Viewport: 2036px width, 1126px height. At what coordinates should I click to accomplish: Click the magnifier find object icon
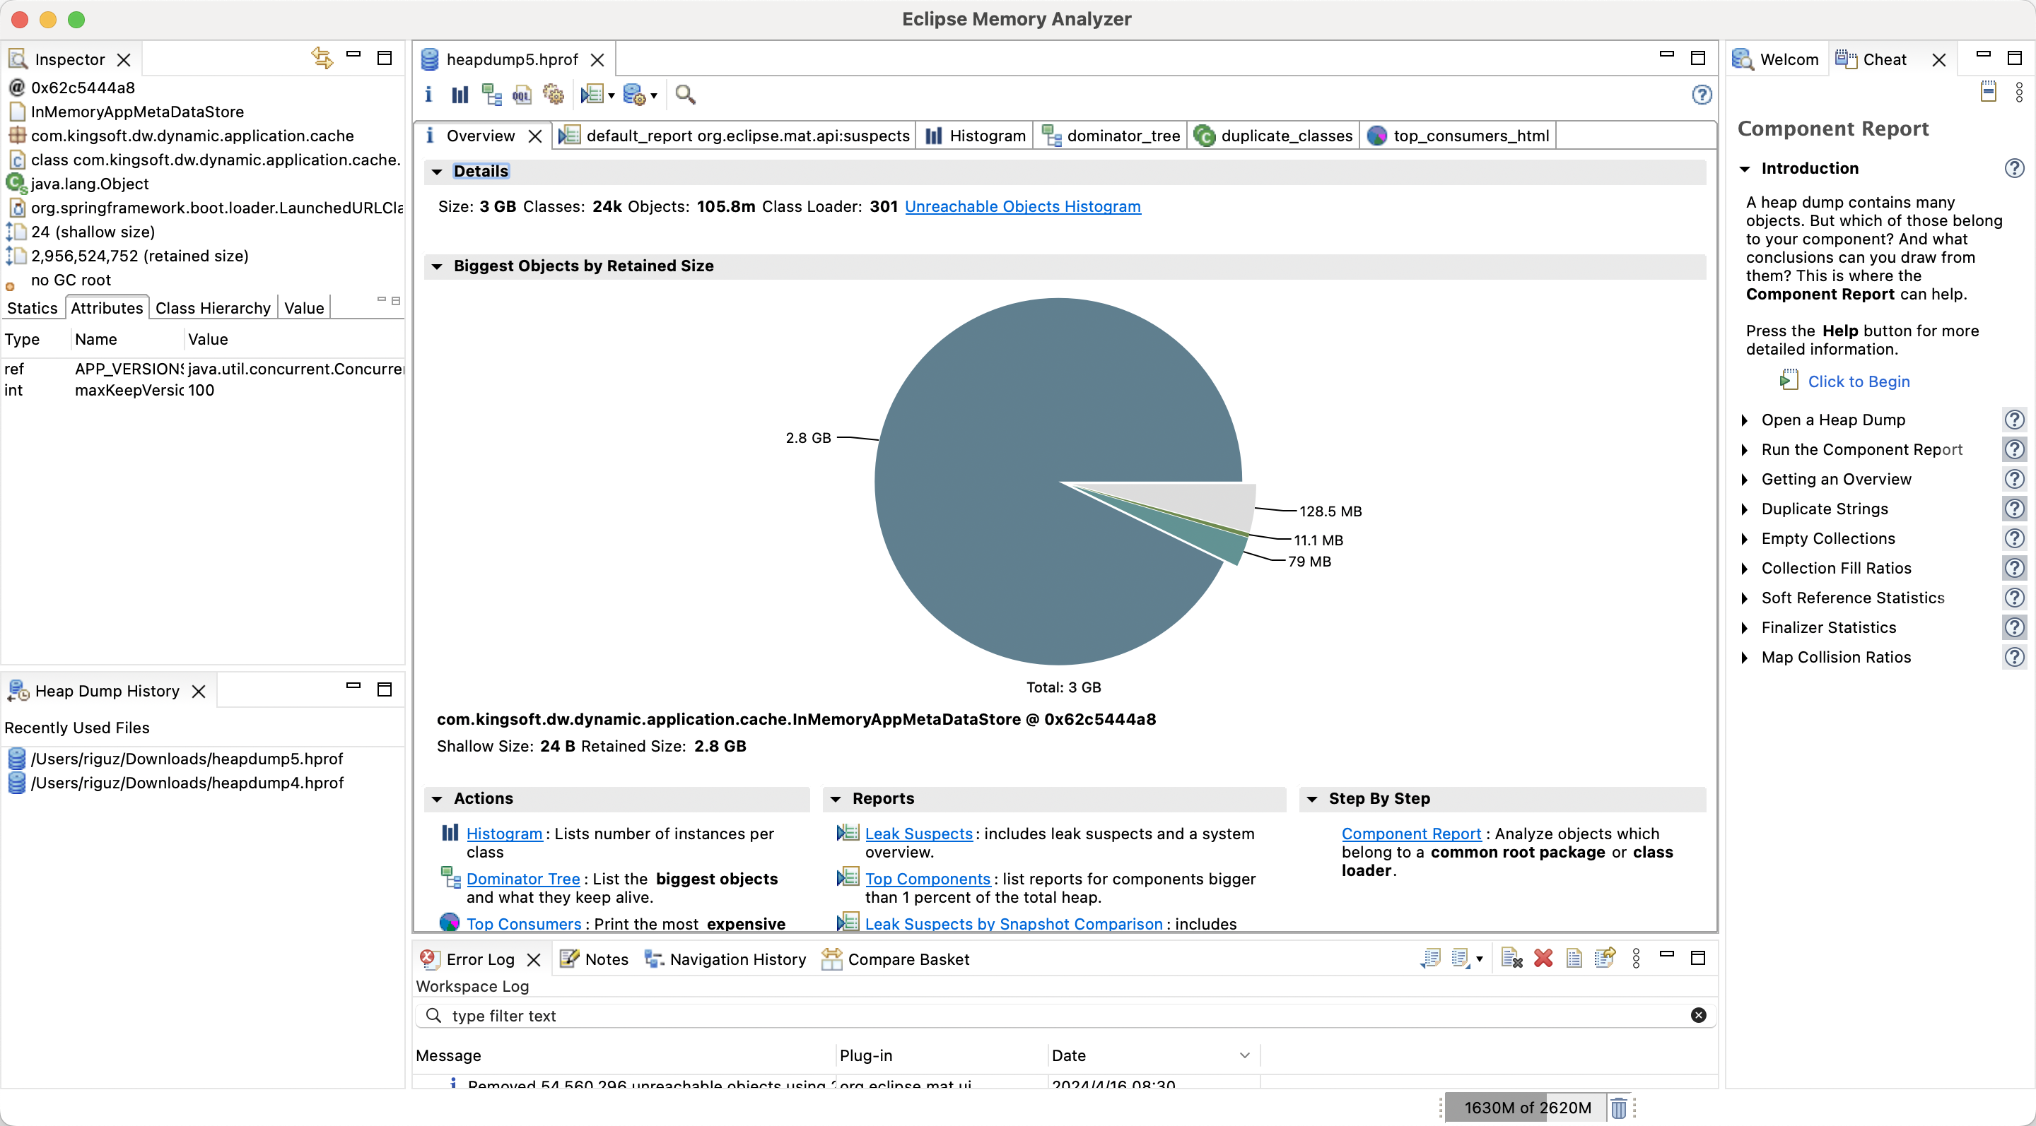685,95
